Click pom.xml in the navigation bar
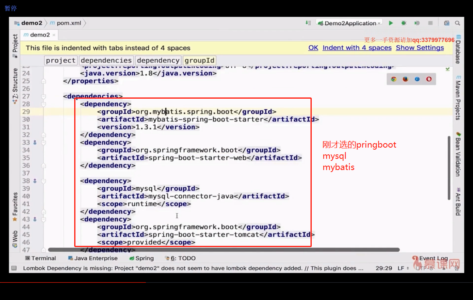Screen dimensions: 473x300 click(x=66, y=23)
